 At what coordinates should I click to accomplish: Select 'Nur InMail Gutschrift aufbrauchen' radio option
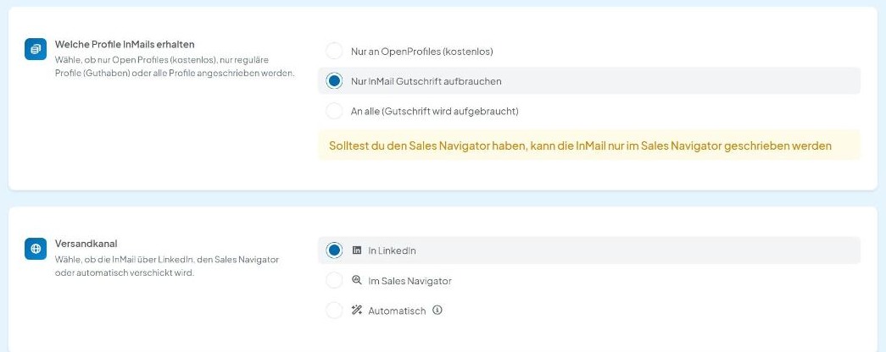[x=334, y=80]
